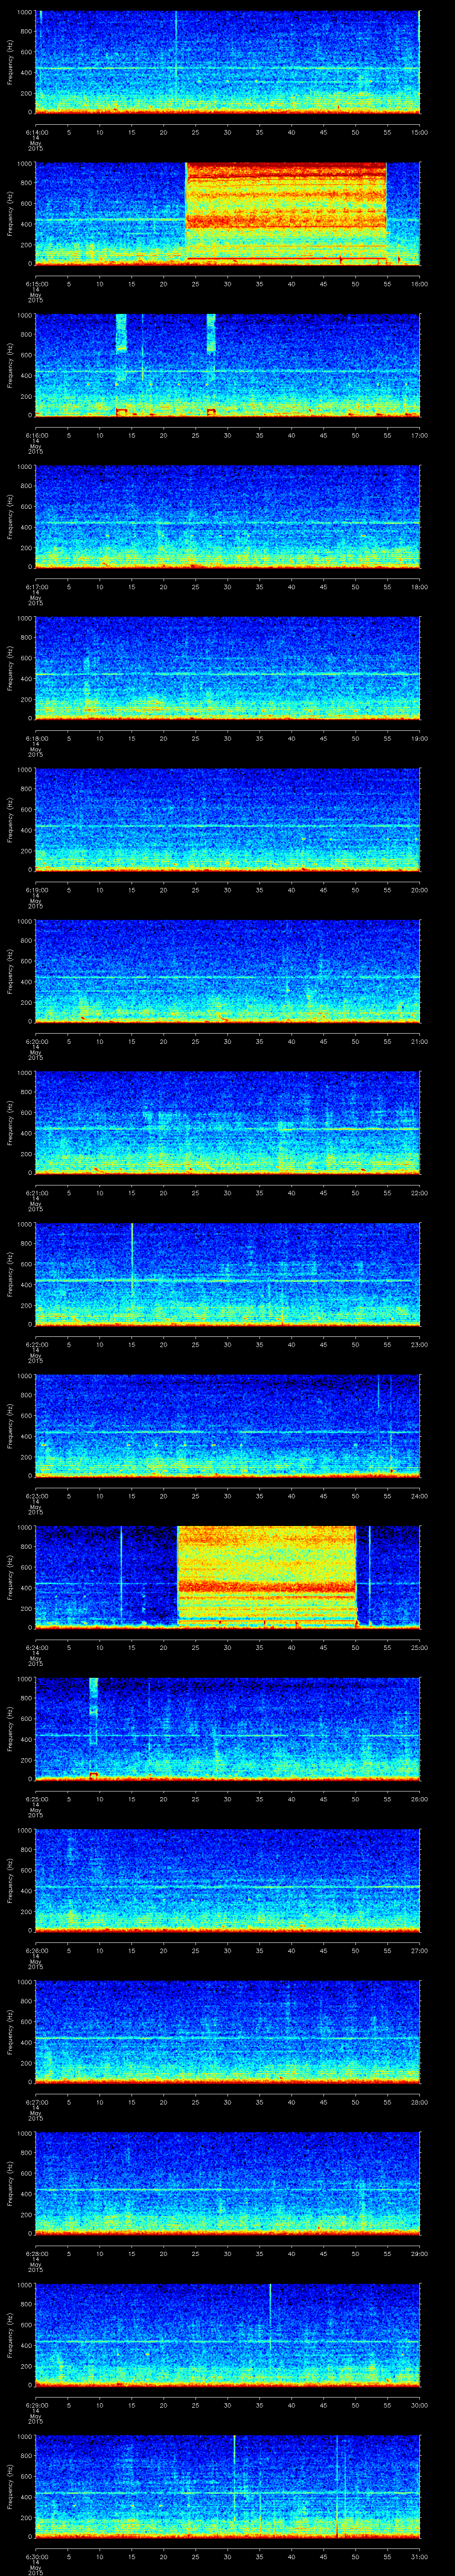Screen dimensions: 455x2576
Task: Click the "1000" frequency tick of the 6:16:00 panel
Action: click(x=24, y=316)
